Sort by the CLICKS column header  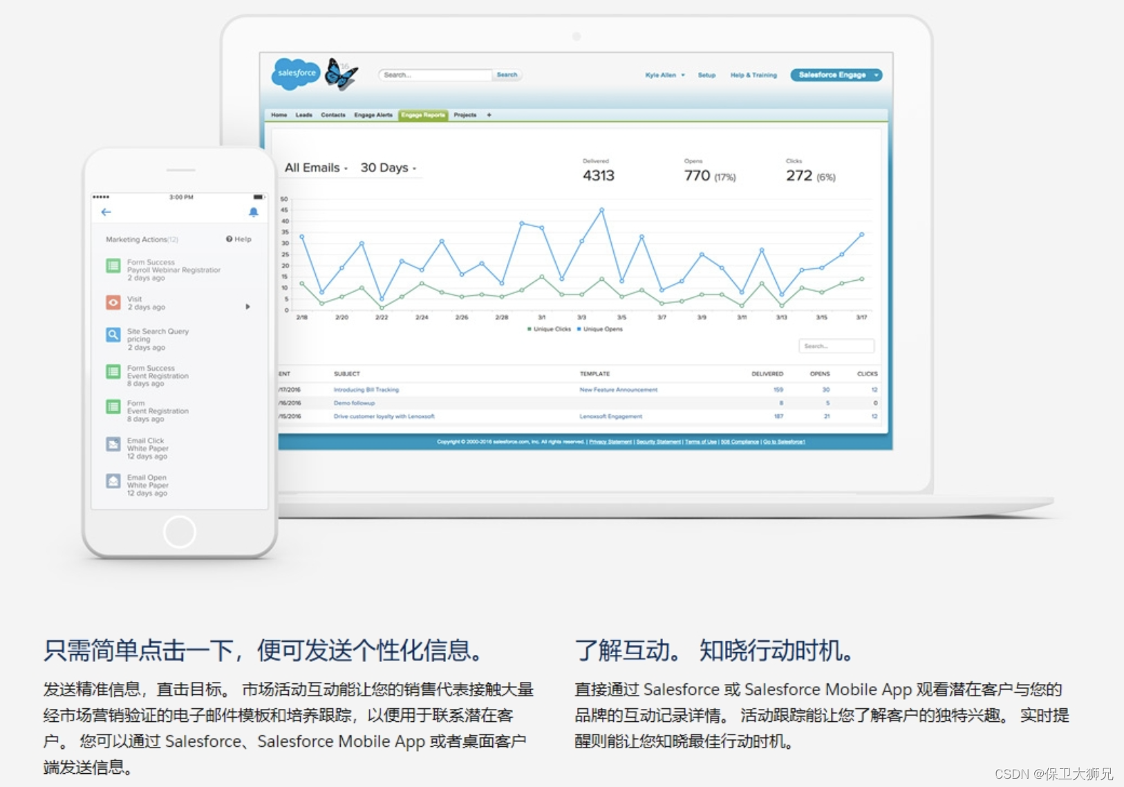point(868,373)
